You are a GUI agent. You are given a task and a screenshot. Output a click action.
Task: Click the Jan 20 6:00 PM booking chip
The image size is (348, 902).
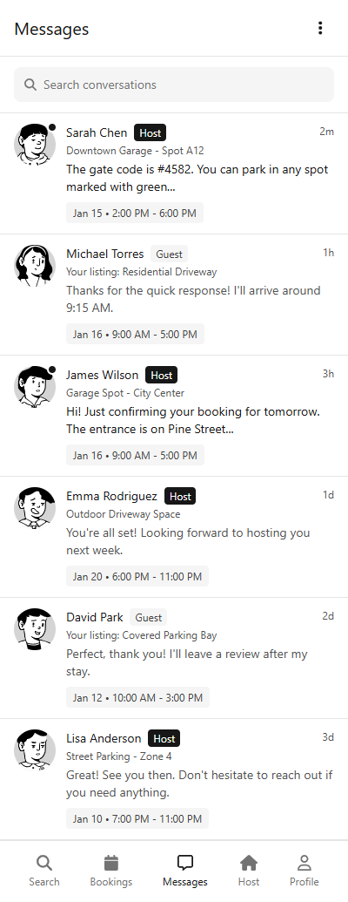(137, 576)
